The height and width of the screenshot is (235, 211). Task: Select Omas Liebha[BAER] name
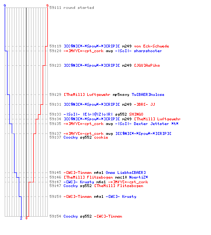(x=126, y=172)
